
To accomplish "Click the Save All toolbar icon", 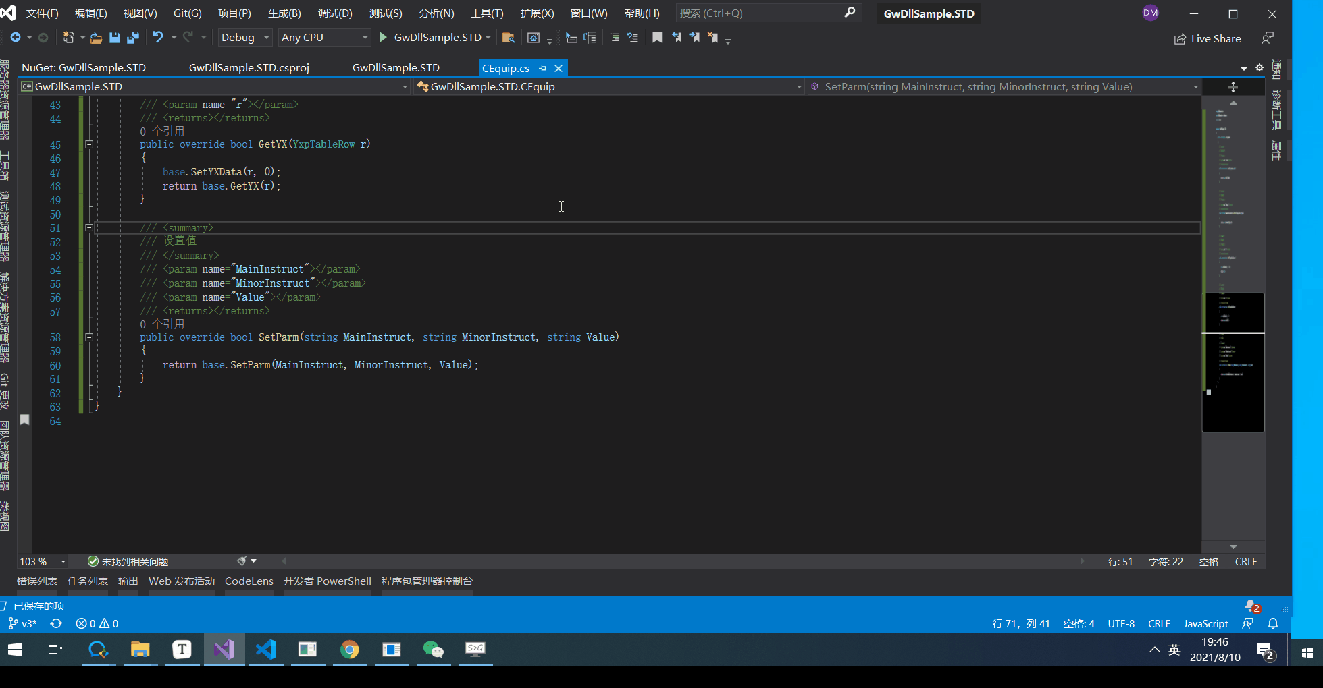I will pyautogui.click(x=133, y=38).
